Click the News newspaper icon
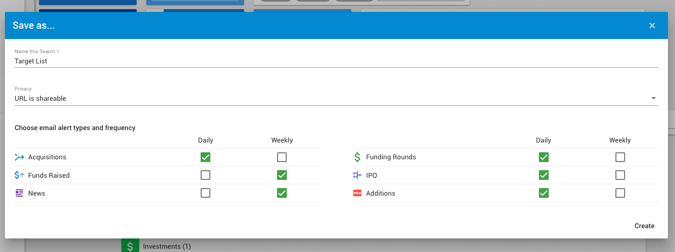Viewport: 675px width, 252px height. (20, 193)
